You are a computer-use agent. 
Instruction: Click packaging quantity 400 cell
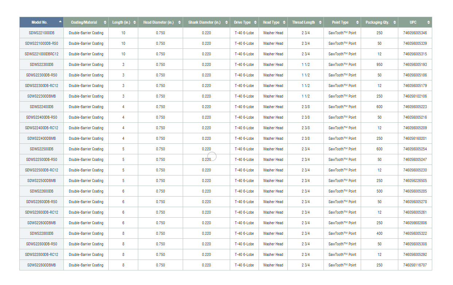pos(379,233)
